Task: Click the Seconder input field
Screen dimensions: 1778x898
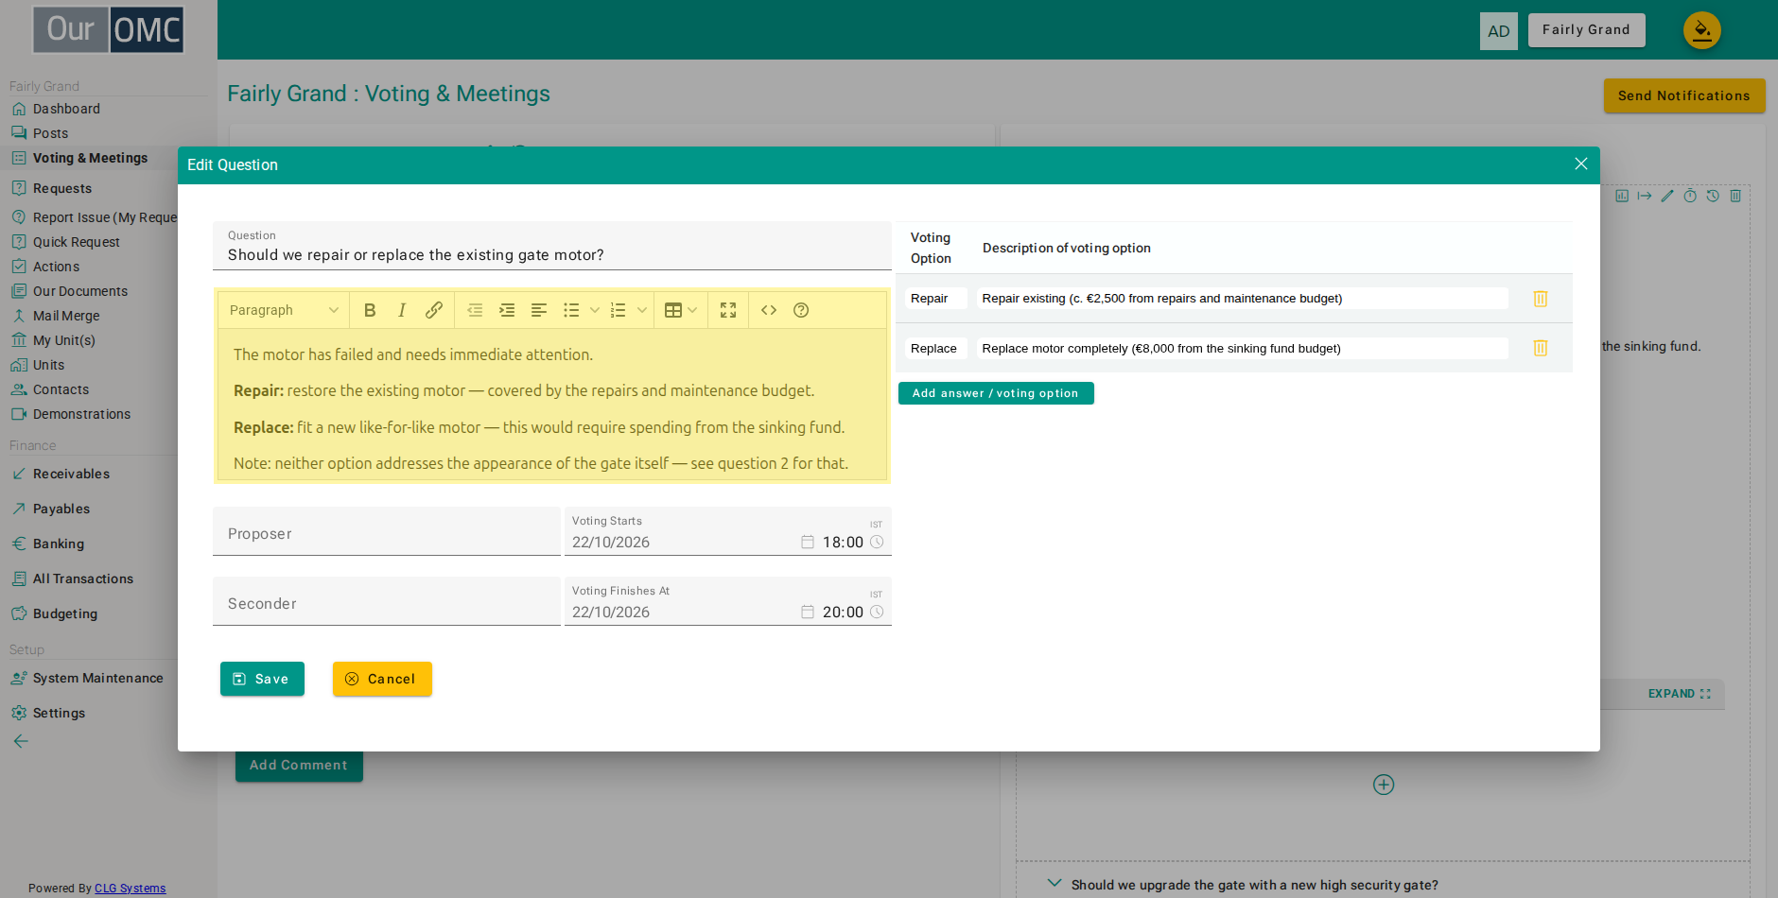Action: 387,601
